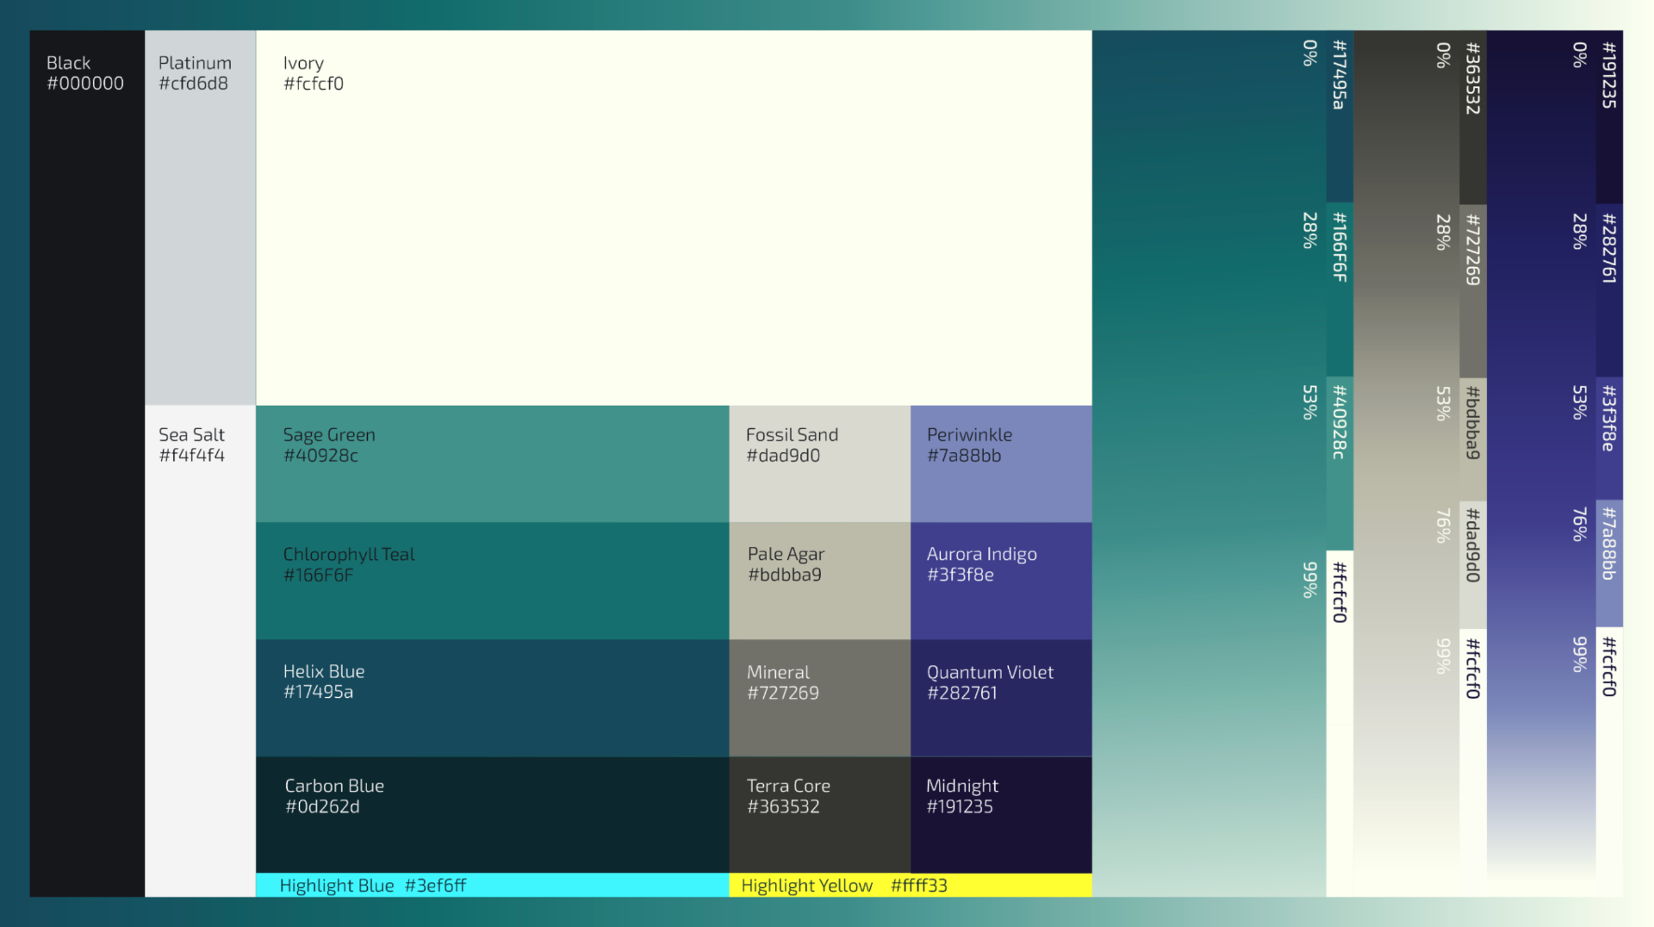Click the grey gradient stop #bdbba9
The width and height of the screenshot is (1654, 927).
coord(1473,439)
